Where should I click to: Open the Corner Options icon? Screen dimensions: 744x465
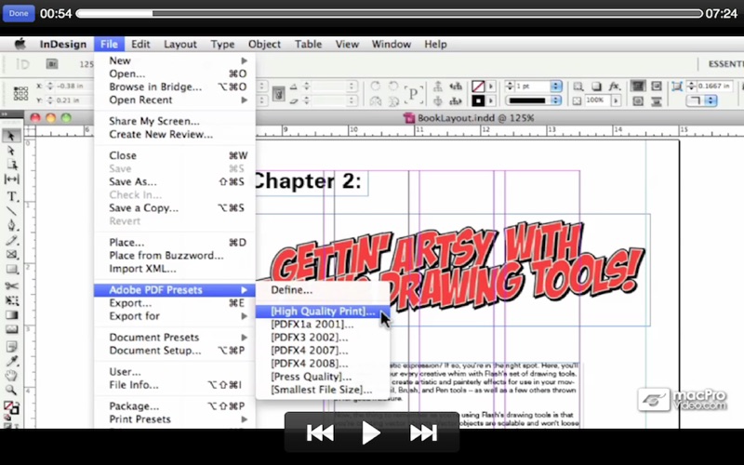[677, 86]
